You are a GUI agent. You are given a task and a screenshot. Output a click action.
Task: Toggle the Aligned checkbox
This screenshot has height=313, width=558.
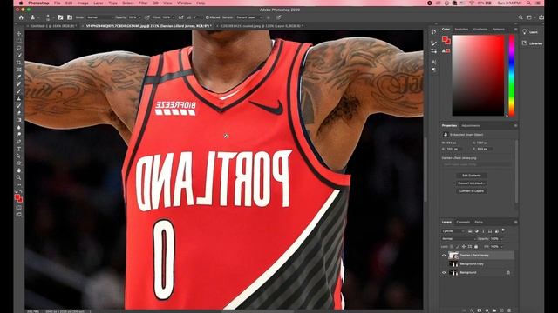point(208,17)
